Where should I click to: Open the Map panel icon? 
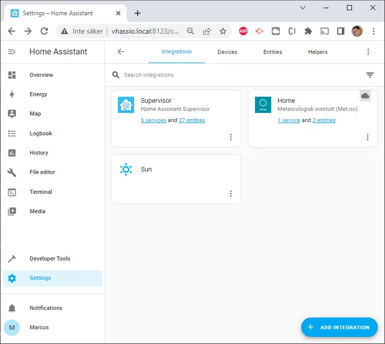12,113
